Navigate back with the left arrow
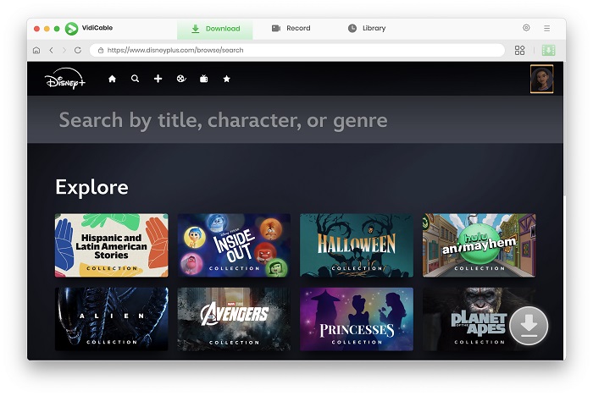The image size is (593, 396). (51, 50)
